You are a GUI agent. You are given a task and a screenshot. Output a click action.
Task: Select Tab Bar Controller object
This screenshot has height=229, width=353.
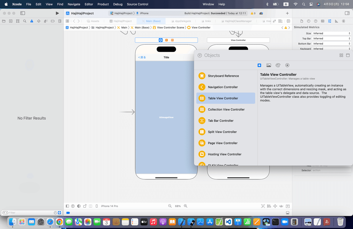tap(226, 121)
